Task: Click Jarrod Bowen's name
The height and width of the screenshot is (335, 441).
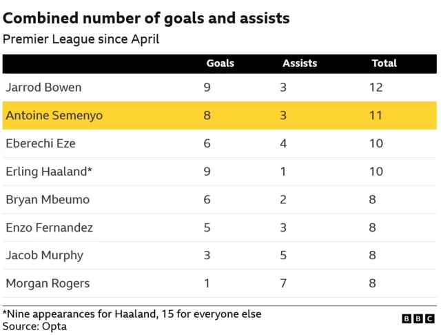Action: [43, 88]
